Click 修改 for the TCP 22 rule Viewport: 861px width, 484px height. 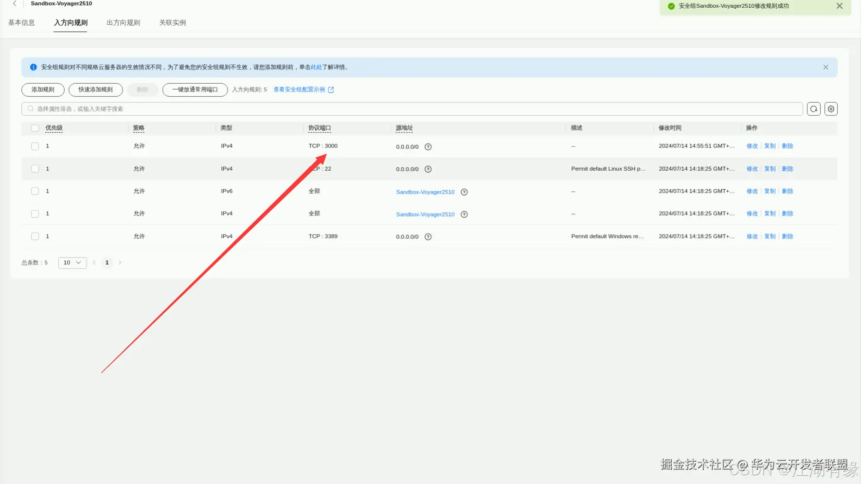(x=752, y=169)
